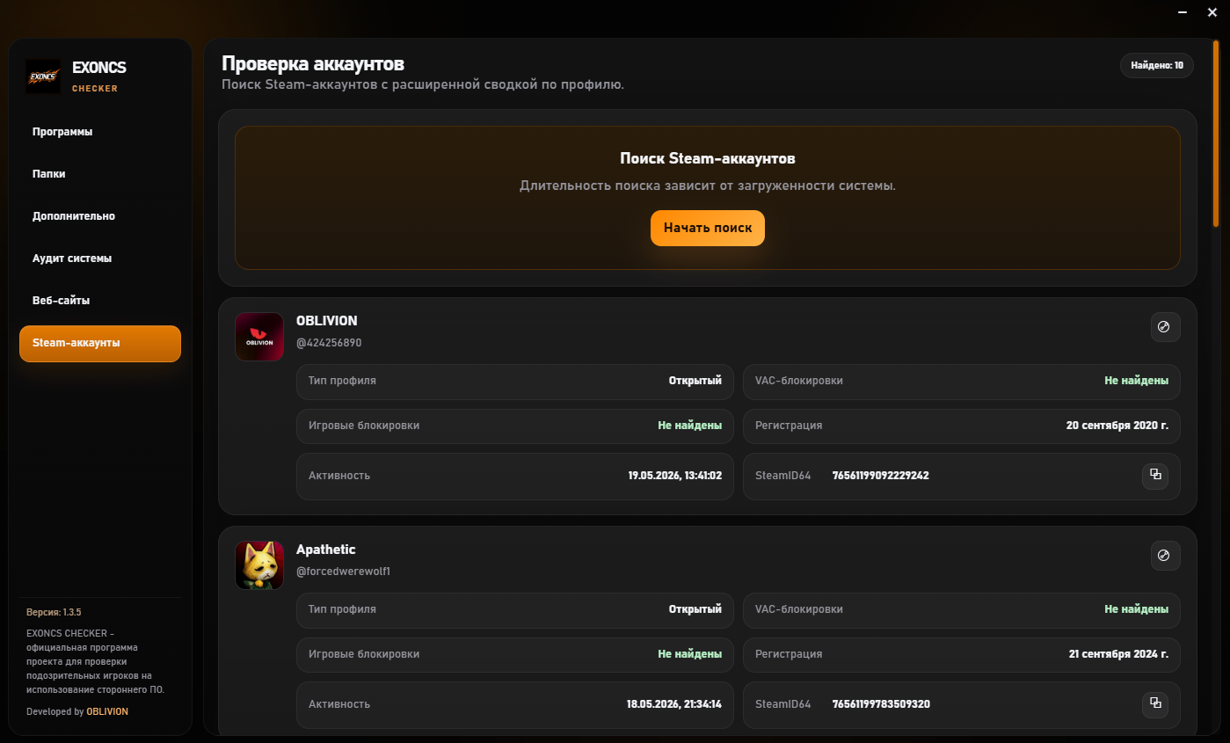
Task: Open the Папки section
Action: pyautogui.click(x=100, y=174)
